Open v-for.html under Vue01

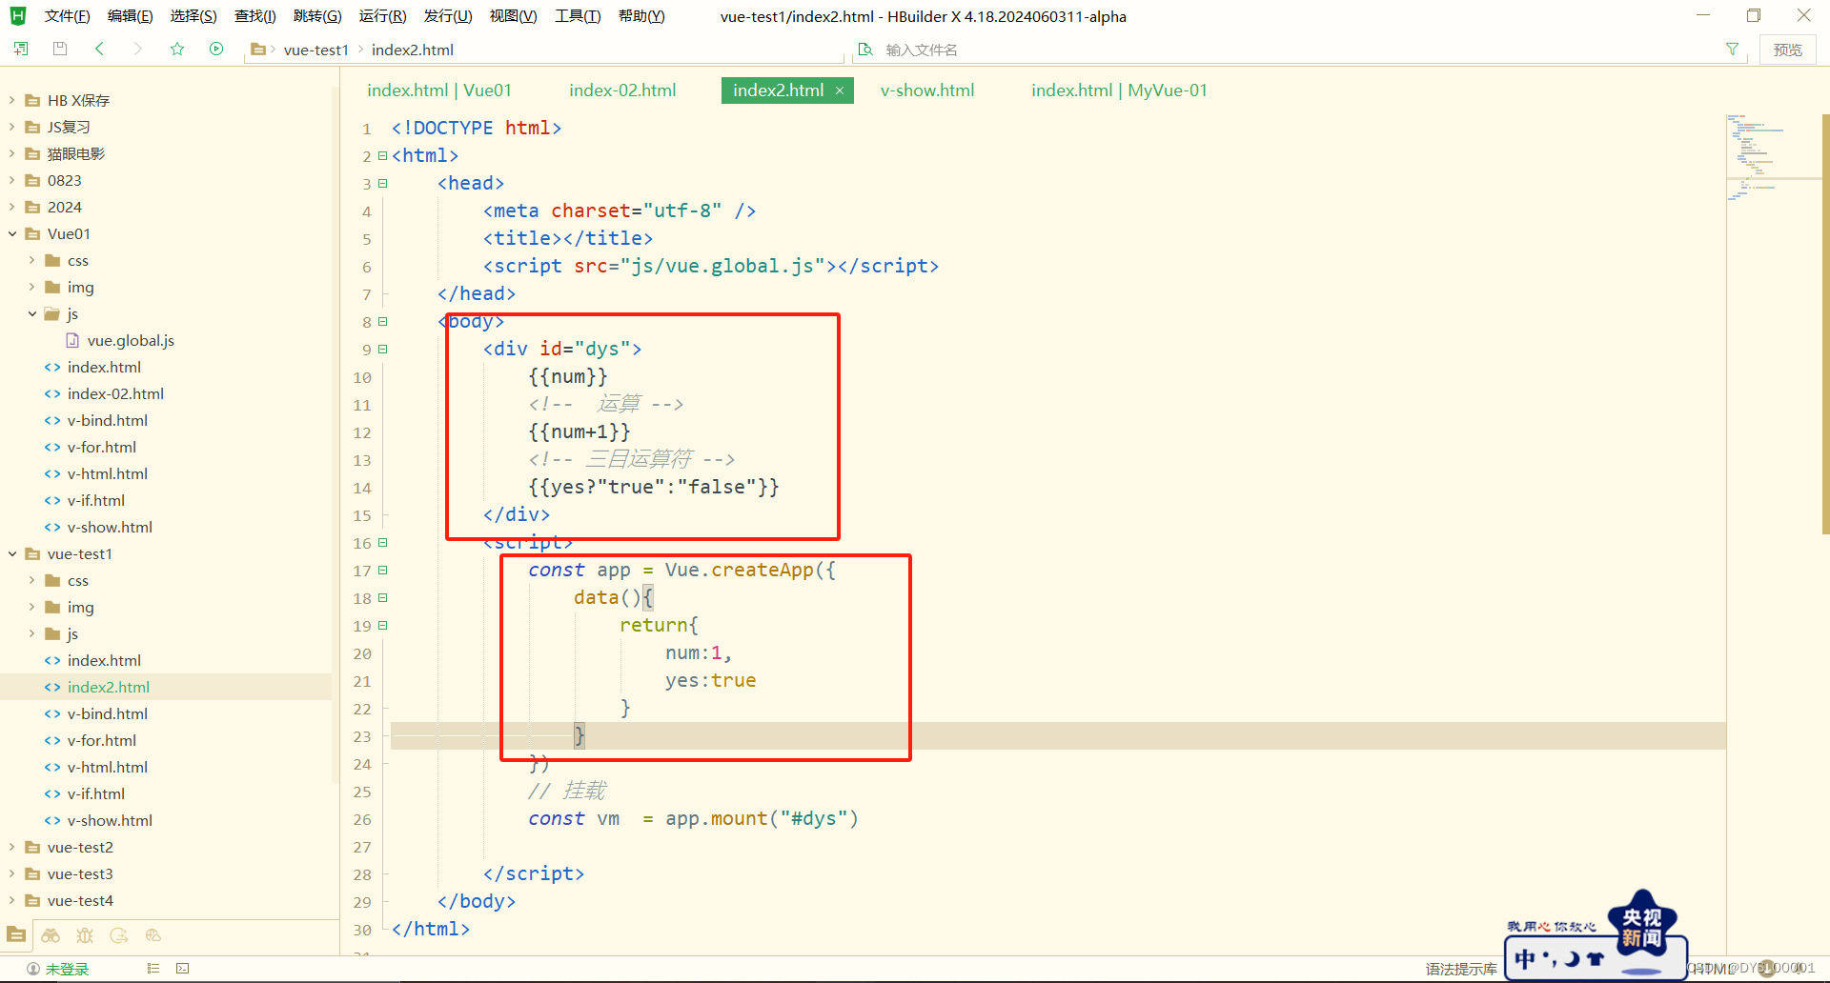click(x=102, y=447)
